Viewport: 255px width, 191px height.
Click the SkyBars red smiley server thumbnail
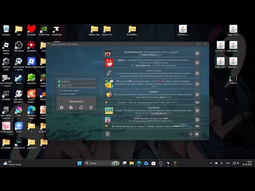(109, 63)
